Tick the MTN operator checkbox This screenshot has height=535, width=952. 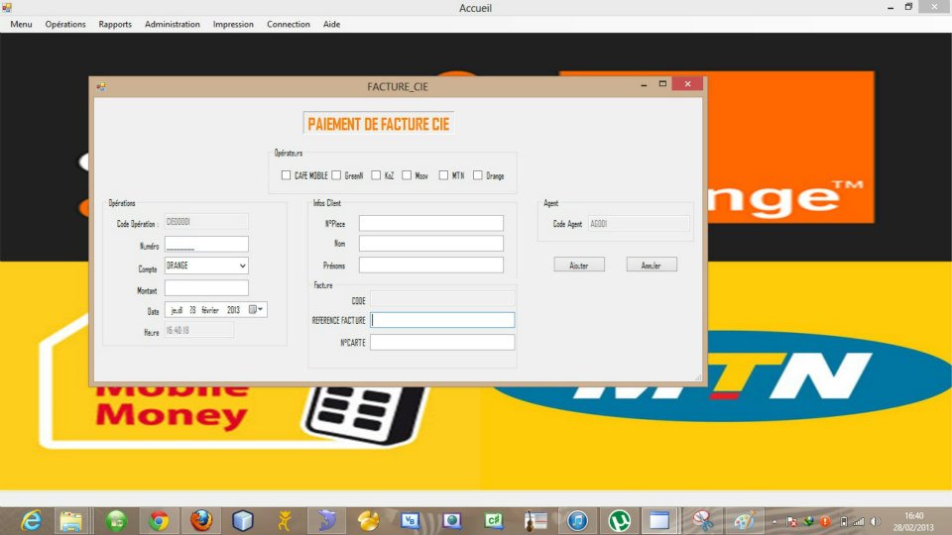click(x=444, y=175)
